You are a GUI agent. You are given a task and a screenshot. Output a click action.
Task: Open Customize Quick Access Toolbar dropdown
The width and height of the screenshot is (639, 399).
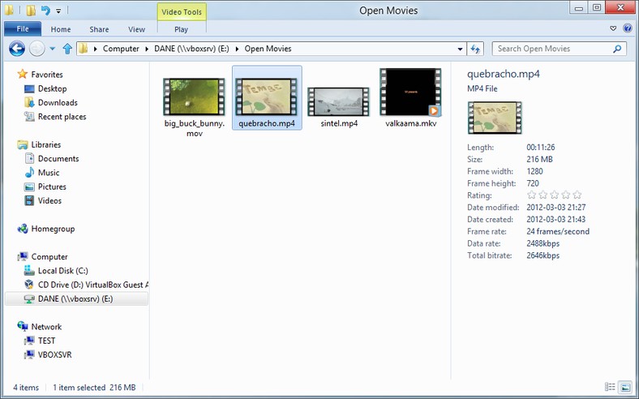coord(58,11)
